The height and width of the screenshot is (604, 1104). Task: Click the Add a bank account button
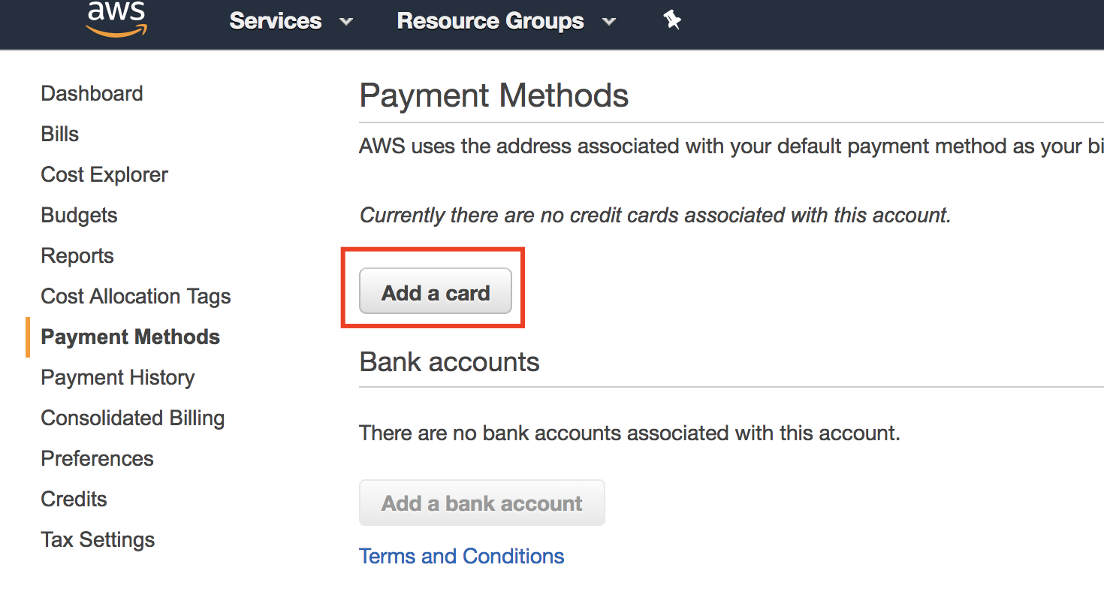[x=481, y=503]
